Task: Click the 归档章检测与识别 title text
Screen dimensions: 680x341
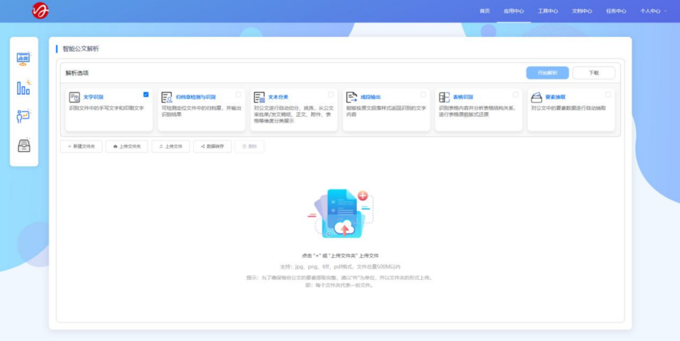Action: pos(196,97)
